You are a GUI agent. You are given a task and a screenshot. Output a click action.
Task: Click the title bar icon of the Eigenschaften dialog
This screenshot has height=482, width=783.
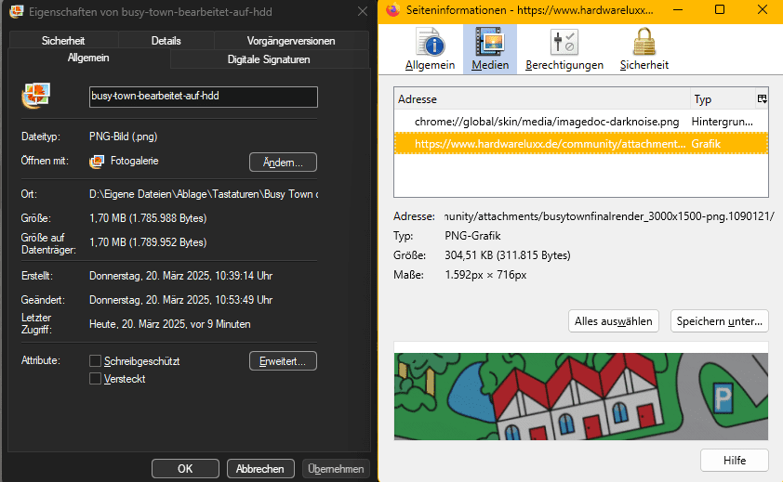pos(17,11)
